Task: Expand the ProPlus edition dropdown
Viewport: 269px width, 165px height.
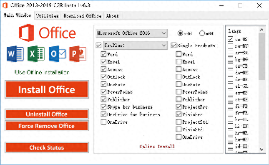Action: [136, 46]
